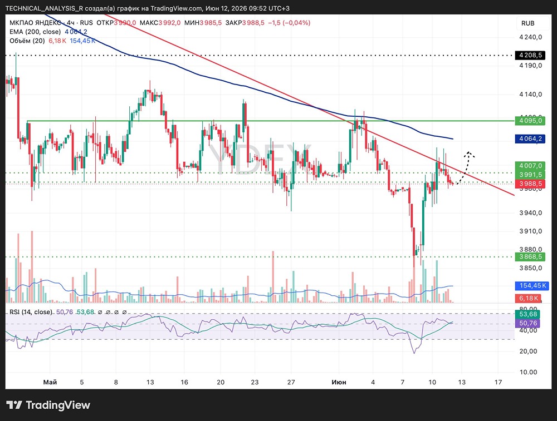Screen dimensions: 557x421
Task: Click the change value −1,5 (−0,04%)
Action: (x=289, y=23)
